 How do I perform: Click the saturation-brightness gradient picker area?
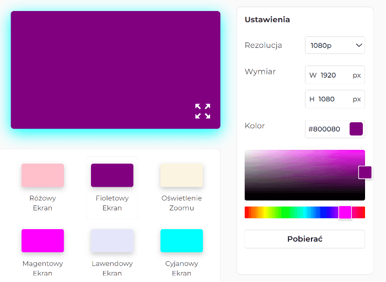[305, 175]
